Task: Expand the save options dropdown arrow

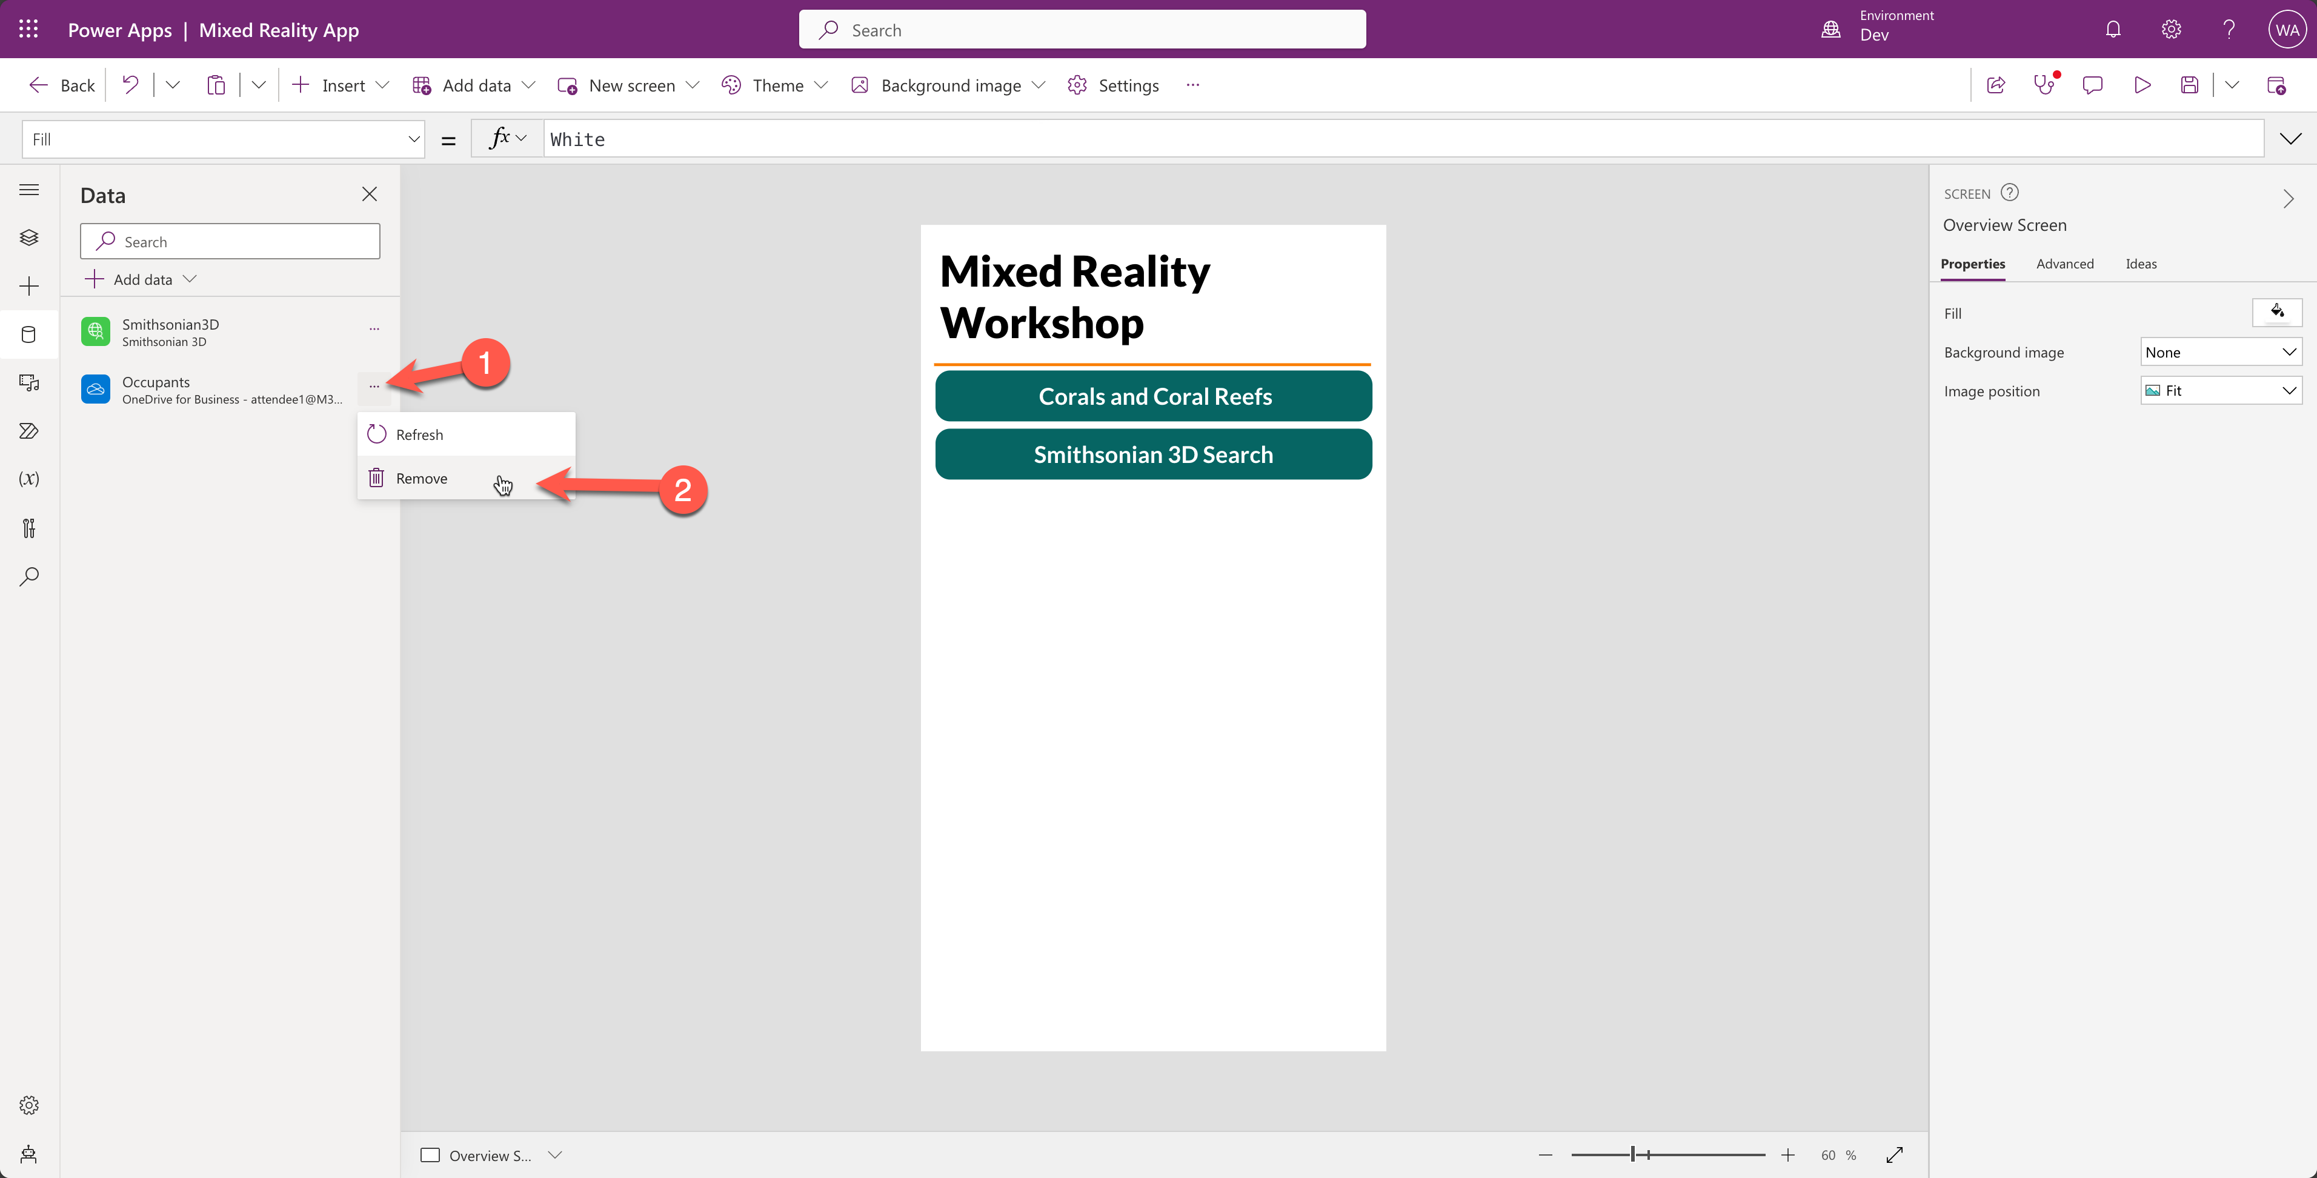Action: coord(2232,85)
